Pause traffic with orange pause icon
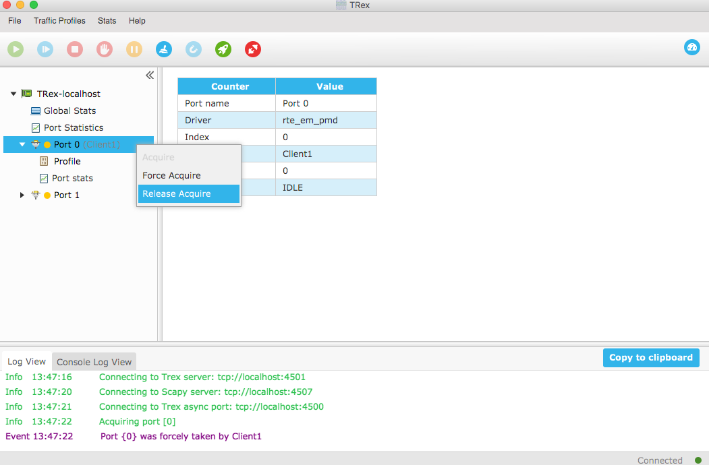 click(x=134, y=49)
